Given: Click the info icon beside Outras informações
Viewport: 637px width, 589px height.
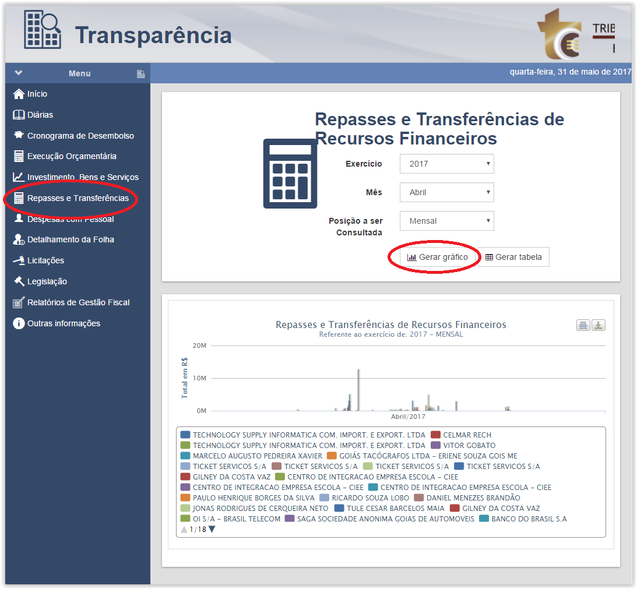Looking at the screenshot, I should (19, 323).
